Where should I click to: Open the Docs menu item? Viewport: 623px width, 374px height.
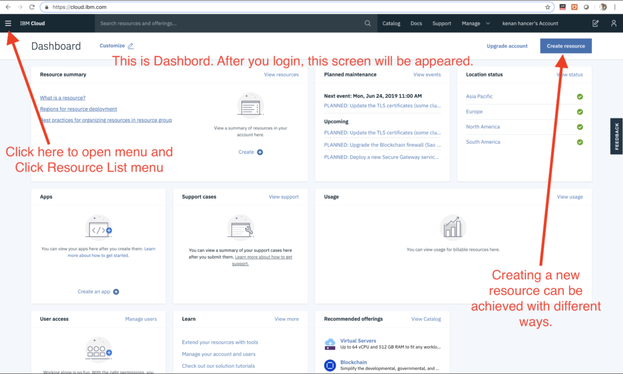click(416, 24)
